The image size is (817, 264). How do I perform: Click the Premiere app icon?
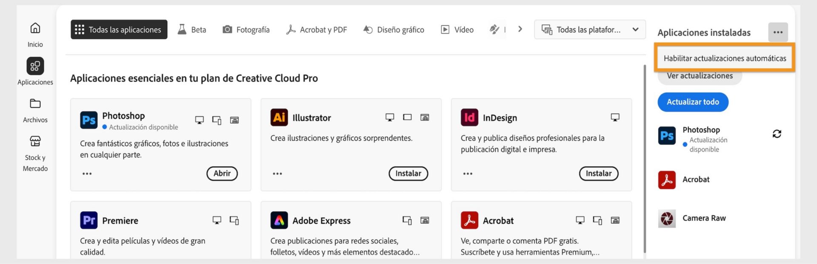click(x=89, y=220)
